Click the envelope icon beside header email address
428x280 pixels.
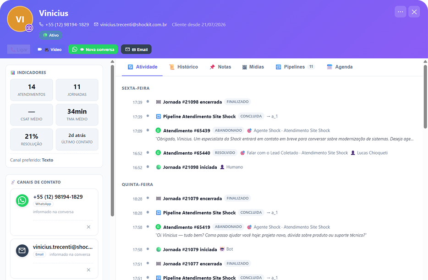96,24
